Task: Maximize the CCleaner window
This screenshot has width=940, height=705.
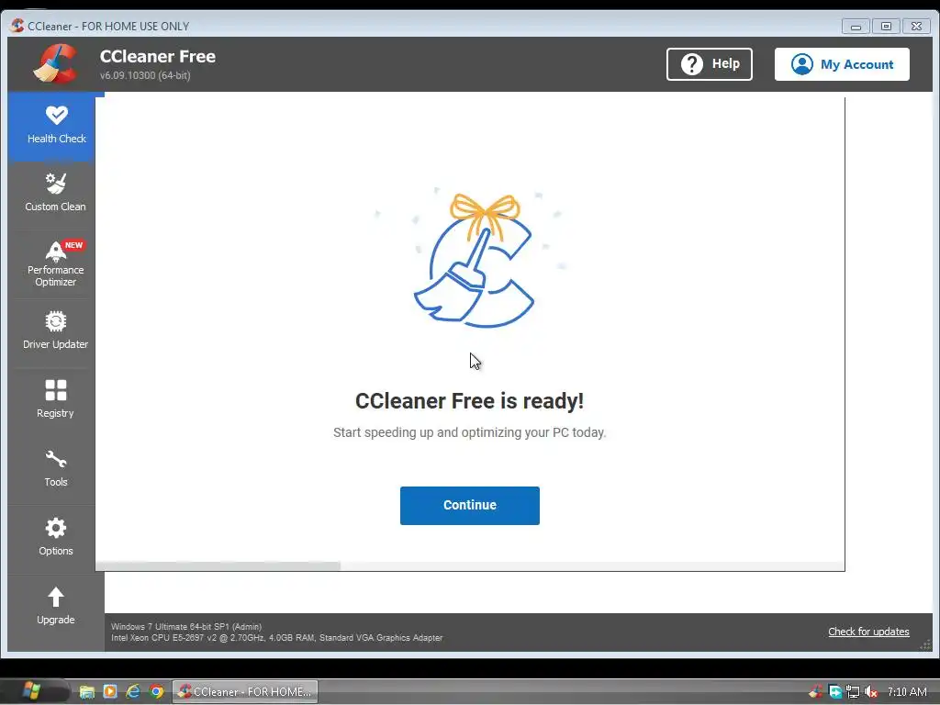Action: pyautogui.click(x=886, y=27)
